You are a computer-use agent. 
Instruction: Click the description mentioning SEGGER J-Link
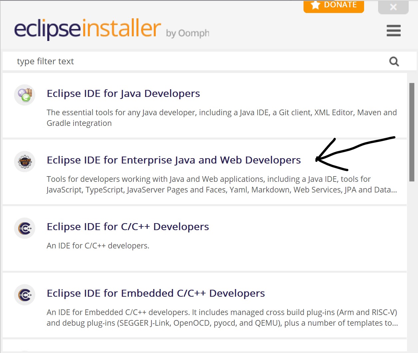pyautogui.click(x=222, y=318)
